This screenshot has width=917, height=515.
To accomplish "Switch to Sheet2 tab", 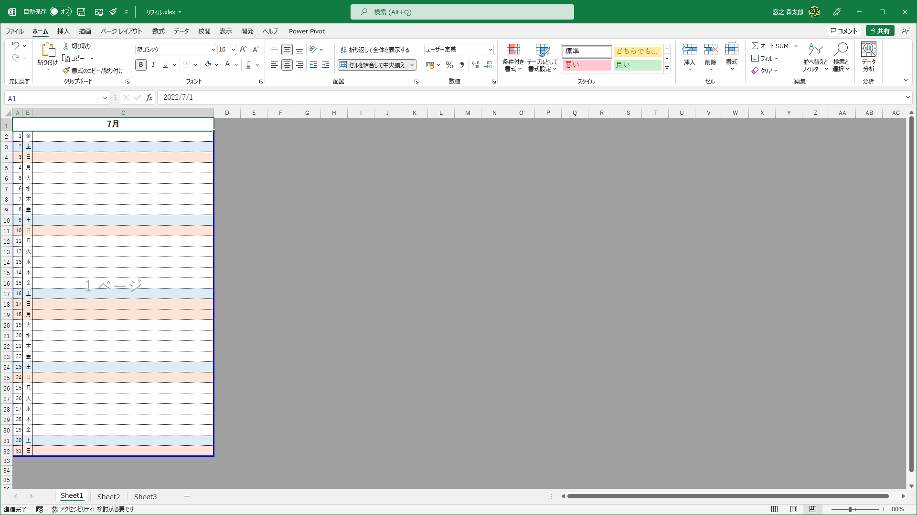I will click(x=108, y=496).
